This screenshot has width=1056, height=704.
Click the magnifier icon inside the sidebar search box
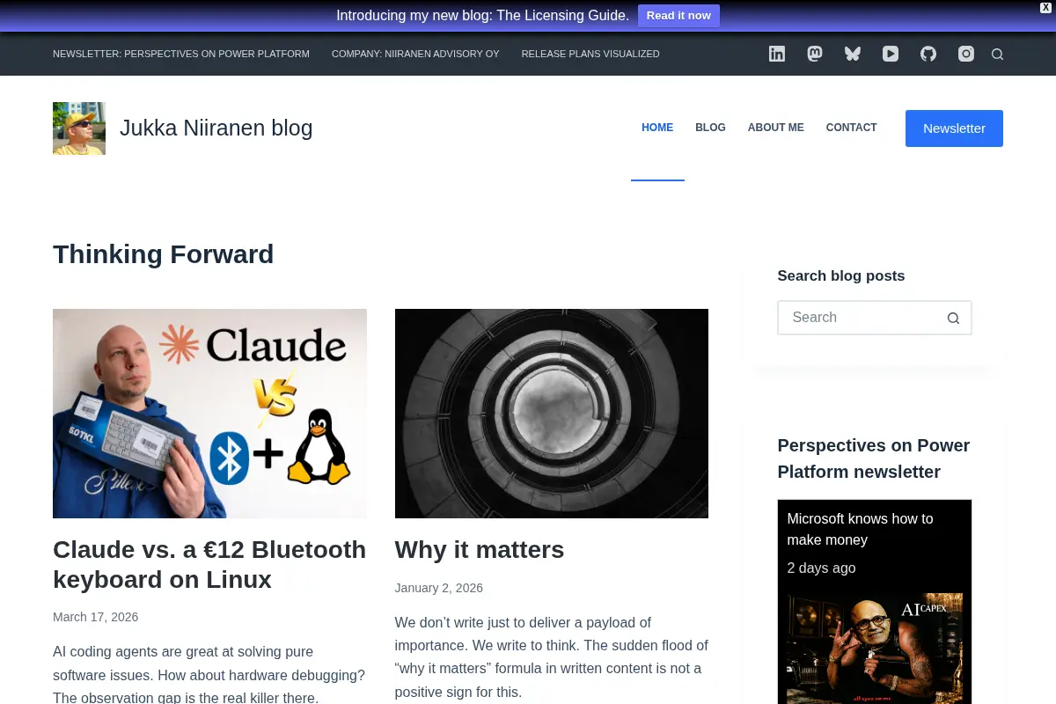953,319
